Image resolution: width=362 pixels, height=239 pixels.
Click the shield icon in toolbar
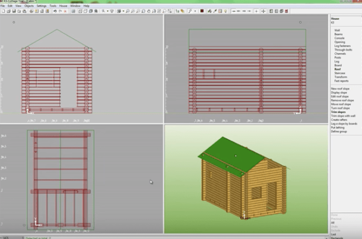coord(112,11)
